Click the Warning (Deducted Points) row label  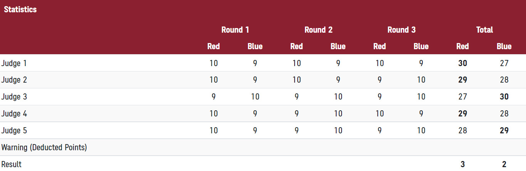44,148
